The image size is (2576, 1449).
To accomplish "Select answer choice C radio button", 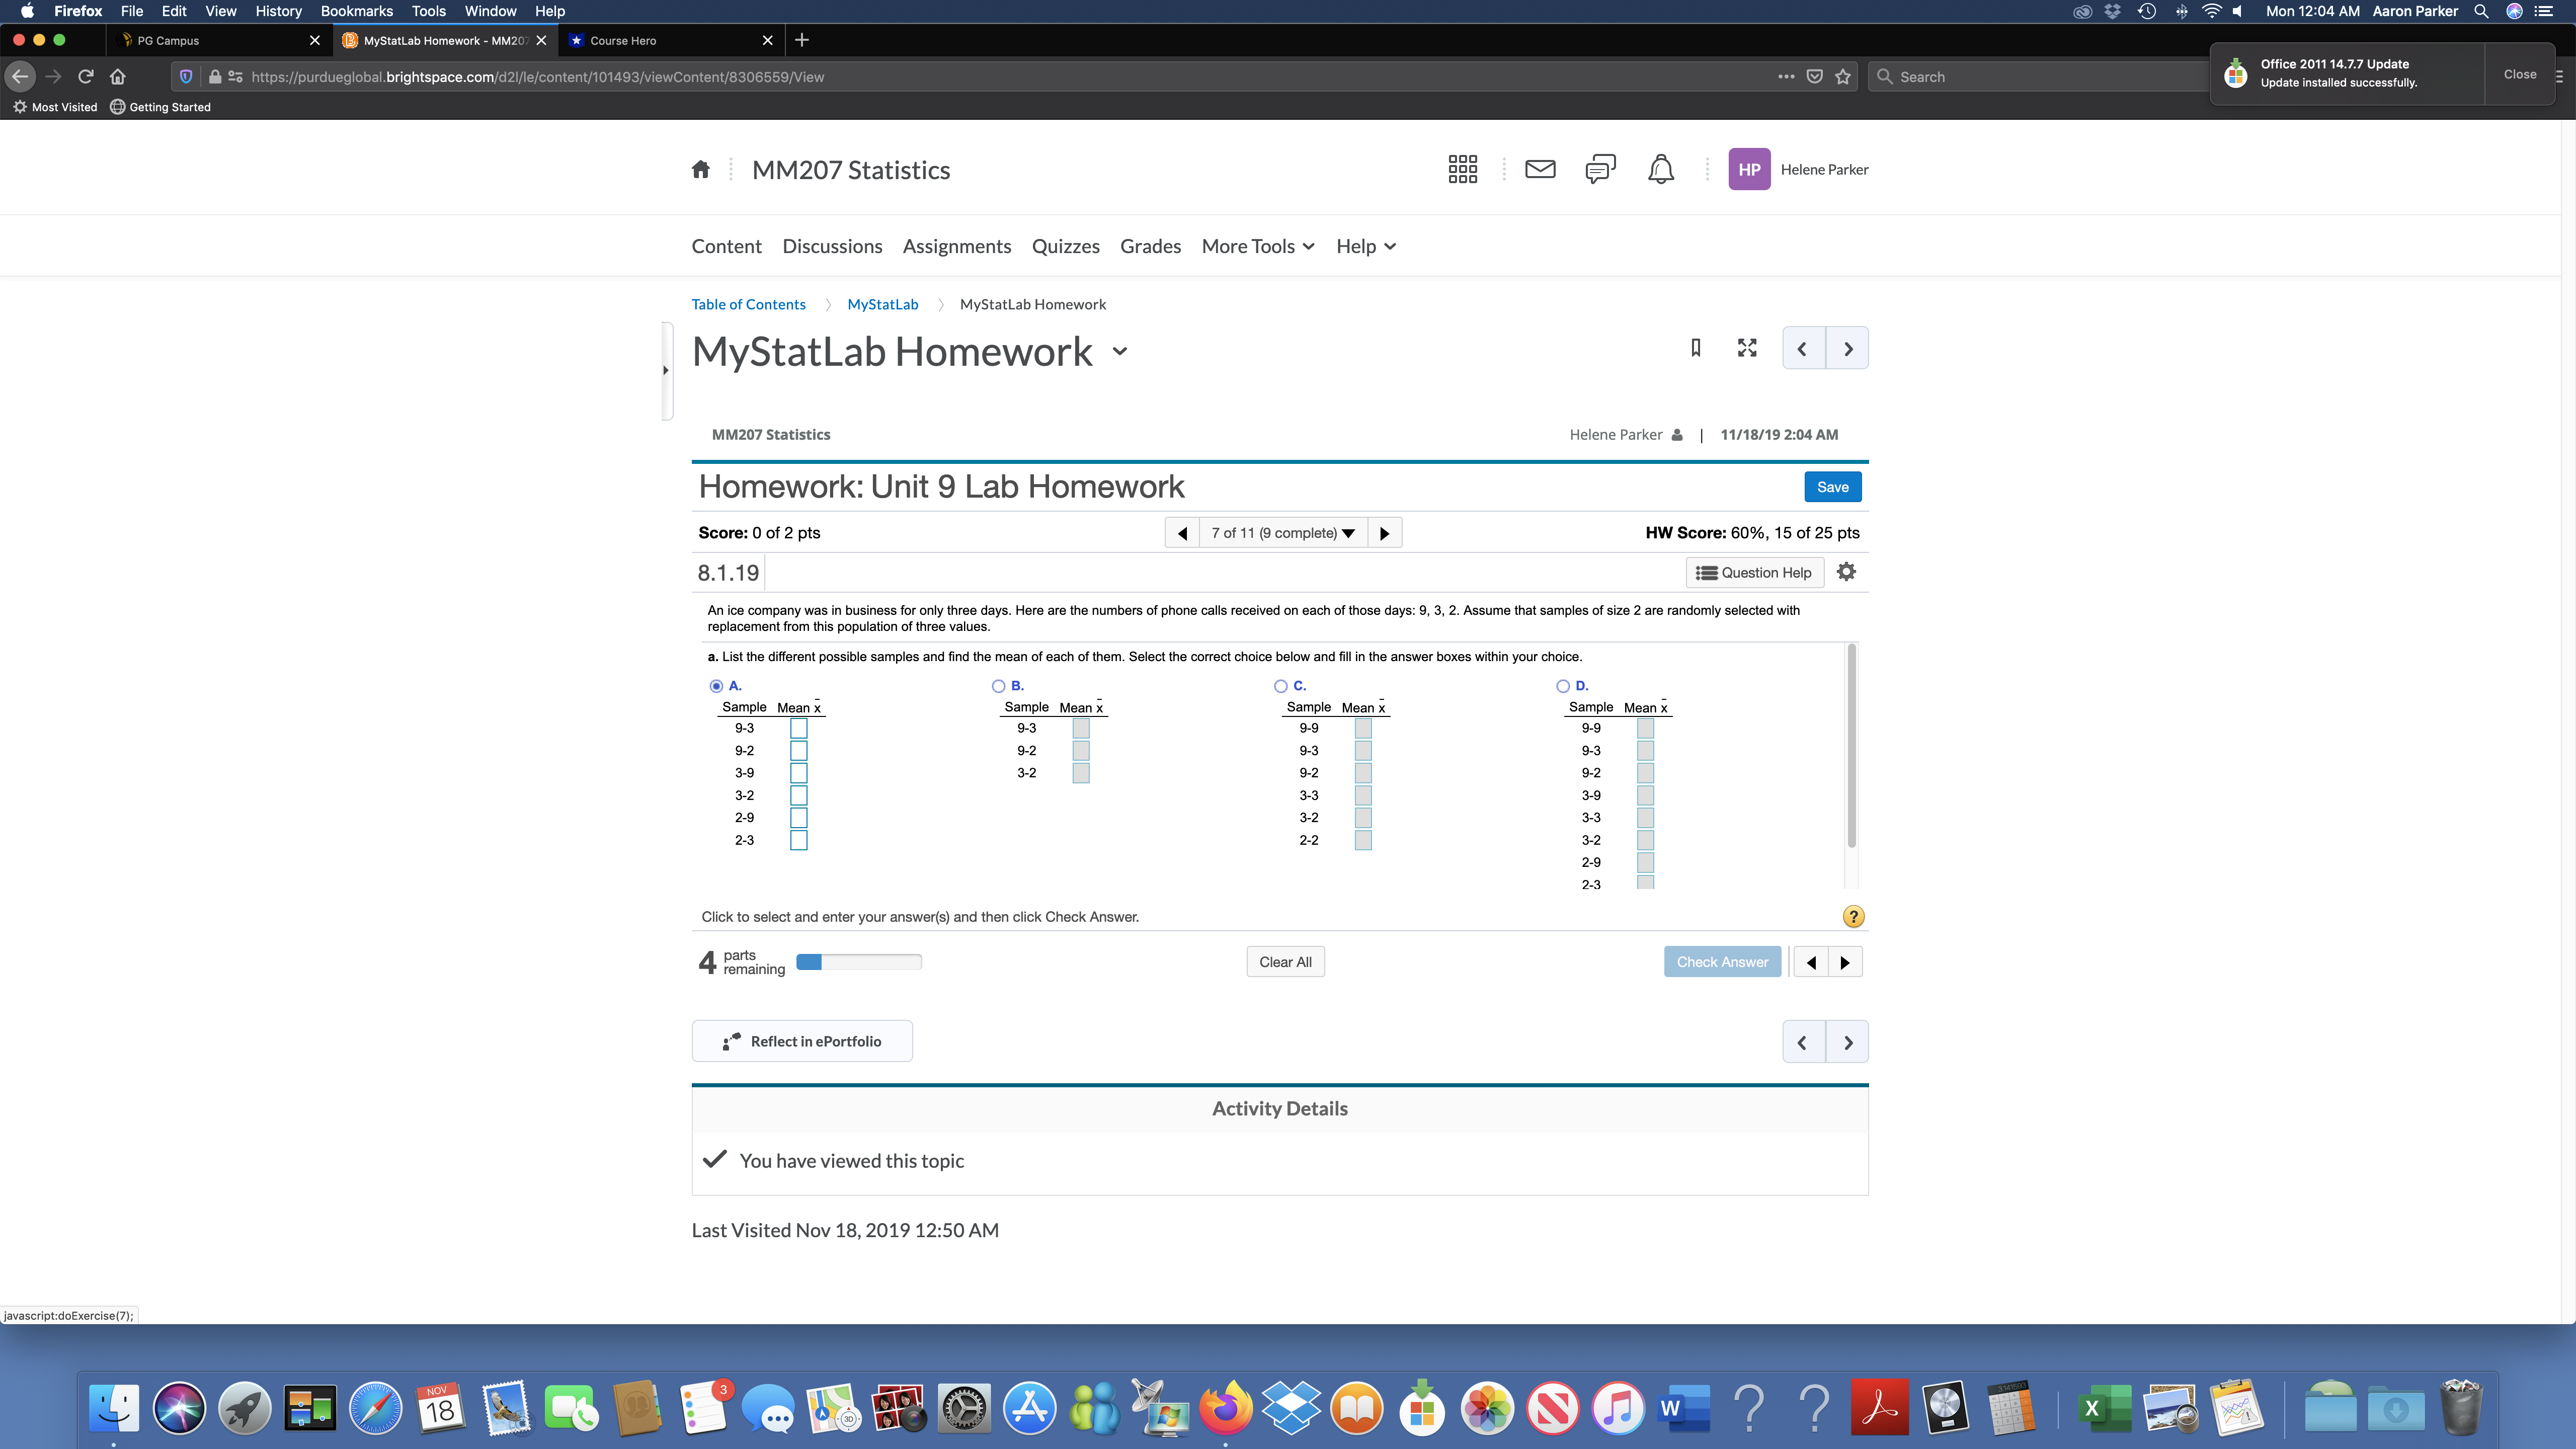I will [1281, 685].
